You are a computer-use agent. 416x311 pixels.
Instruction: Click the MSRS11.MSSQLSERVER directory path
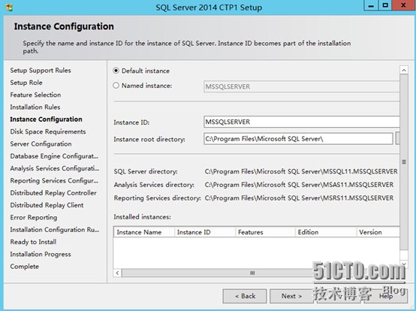coord(299,198)
